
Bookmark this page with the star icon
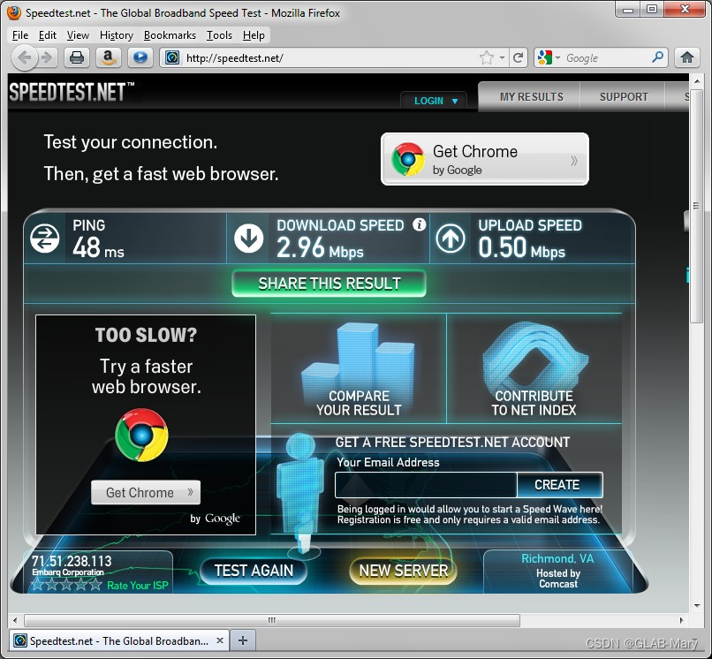coord(487,57)
